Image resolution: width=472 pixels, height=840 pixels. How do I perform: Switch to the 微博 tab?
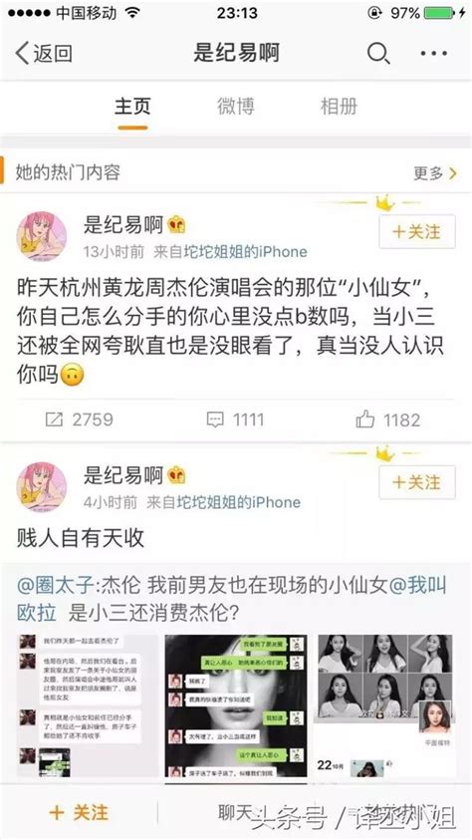point(235,106)
